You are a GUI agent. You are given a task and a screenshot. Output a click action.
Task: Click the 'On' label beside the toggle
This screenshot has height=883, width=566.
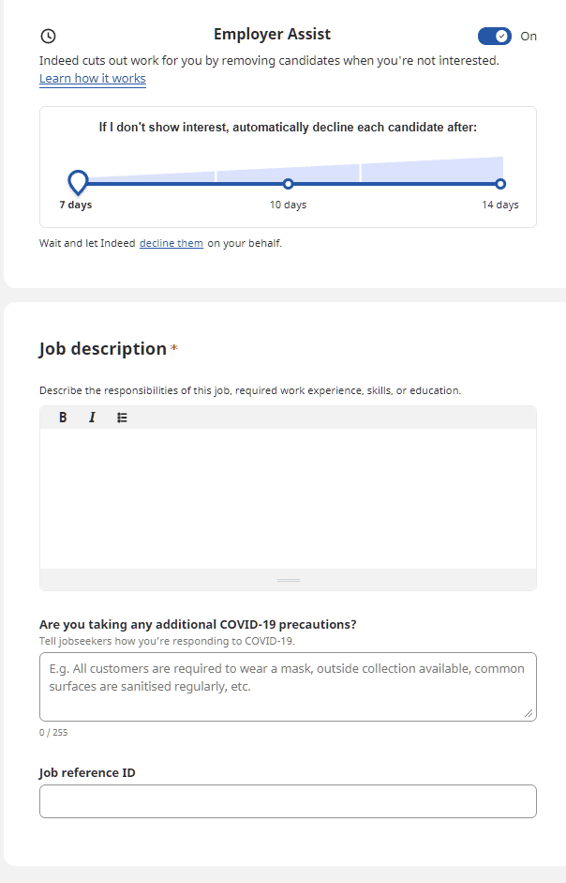[529, 37]
